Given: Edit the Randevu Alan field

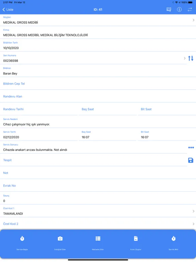Looking at the screenshot, I should (98, 97).
